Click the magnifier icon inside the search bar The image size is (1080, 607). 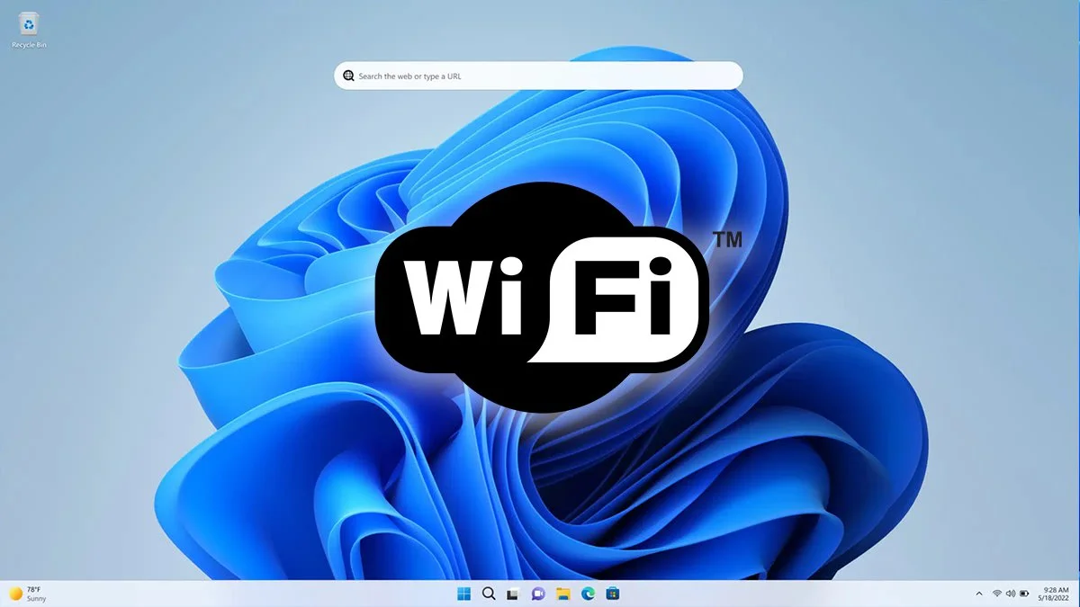349,76
